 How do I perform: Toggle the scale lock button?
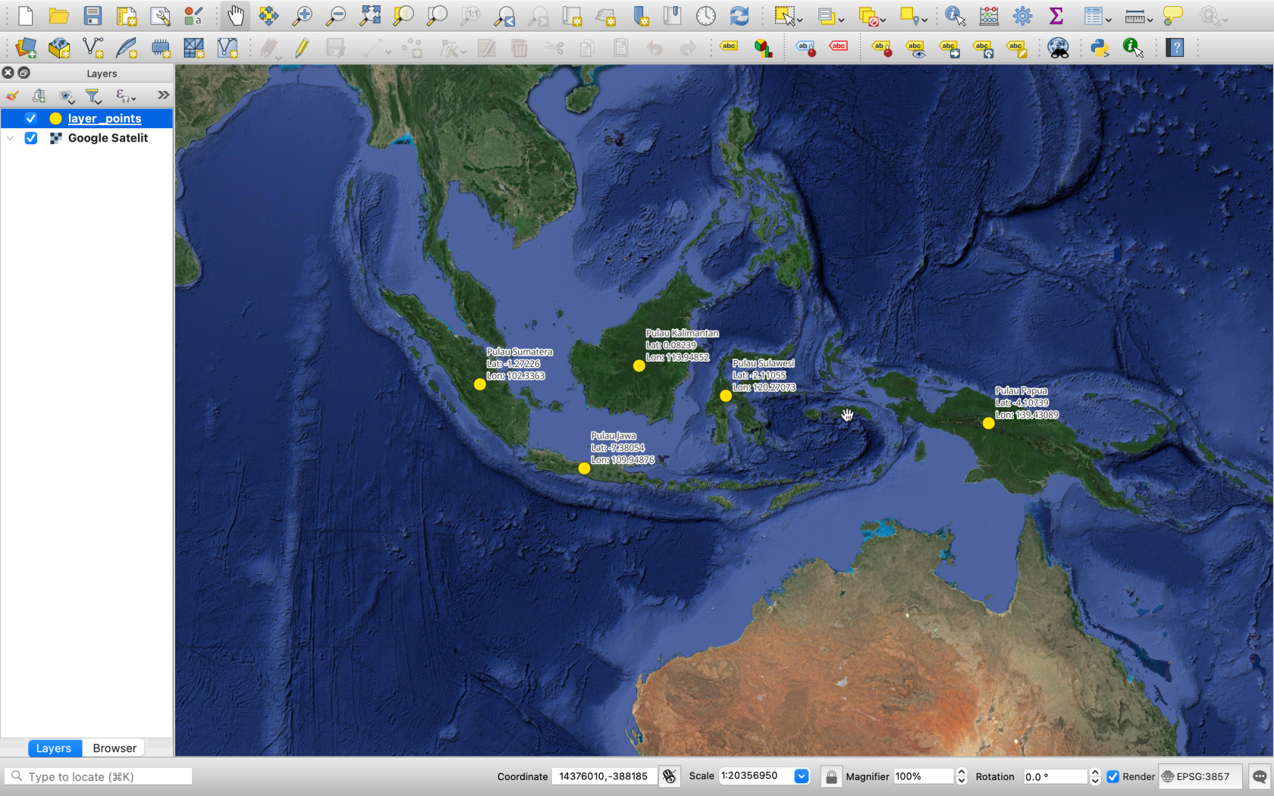tap(832, 776)
